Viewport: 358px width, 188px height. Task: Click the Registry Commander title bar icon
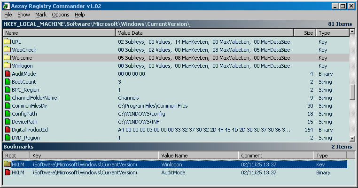pyautogui.click(x=6, y=6)
